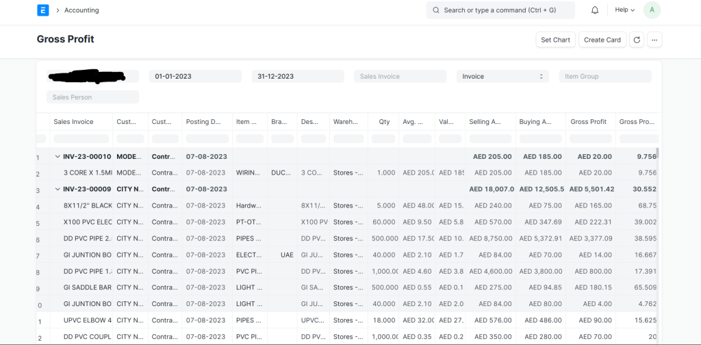Click the Item Group filter field
This screenshot has height=345, width=701.
605,77
